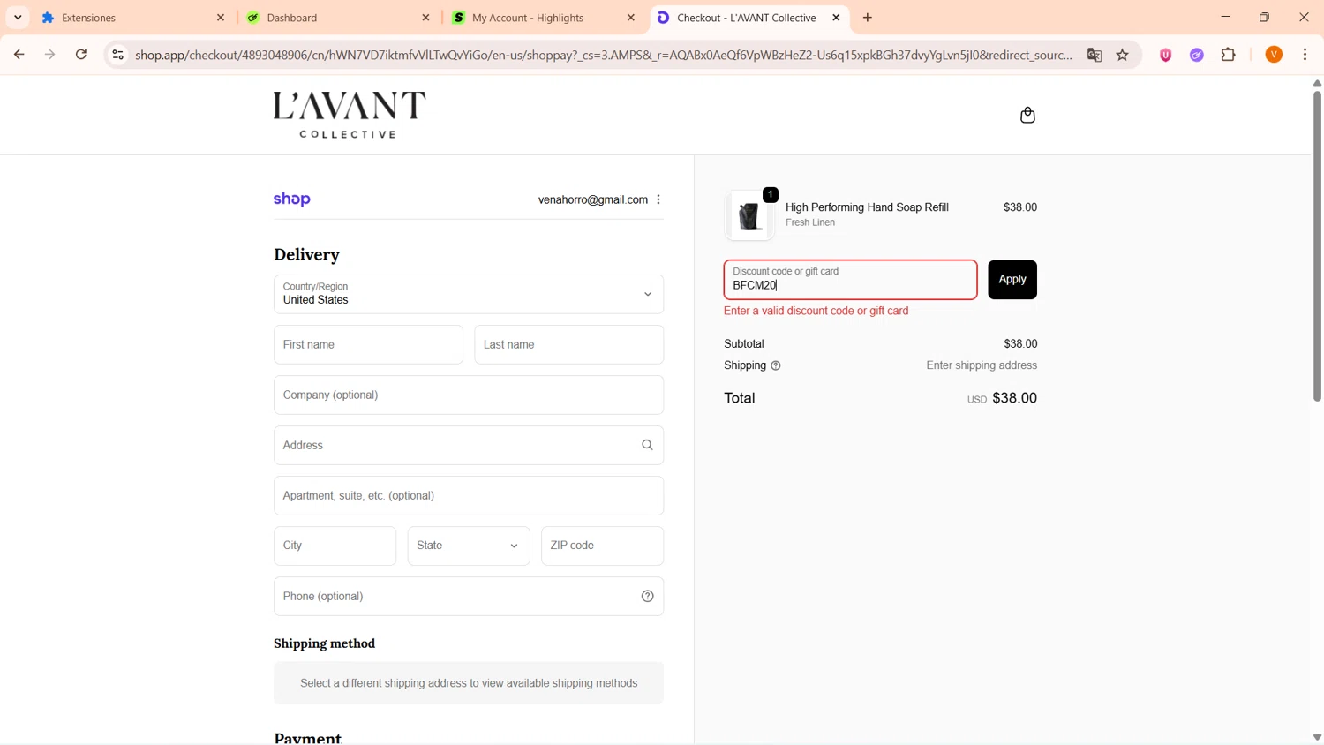Image resolution: width=1324 pixels, height=745 pixels.
Task: Click the Google Translate icon in address bar
Action: pos(1095,55)
